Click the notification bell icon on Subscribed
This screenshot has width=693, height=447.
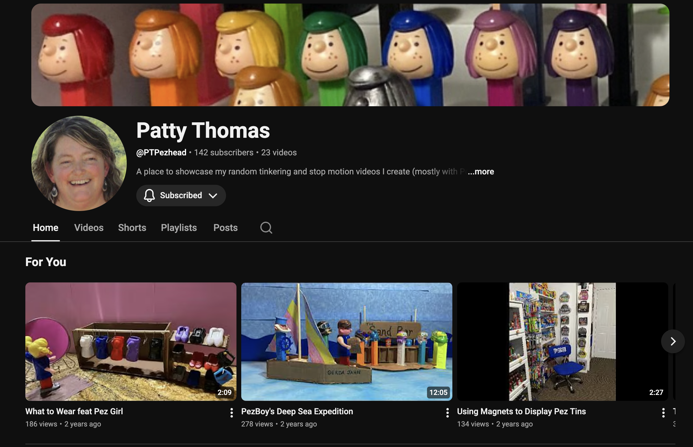click(149, 195)
